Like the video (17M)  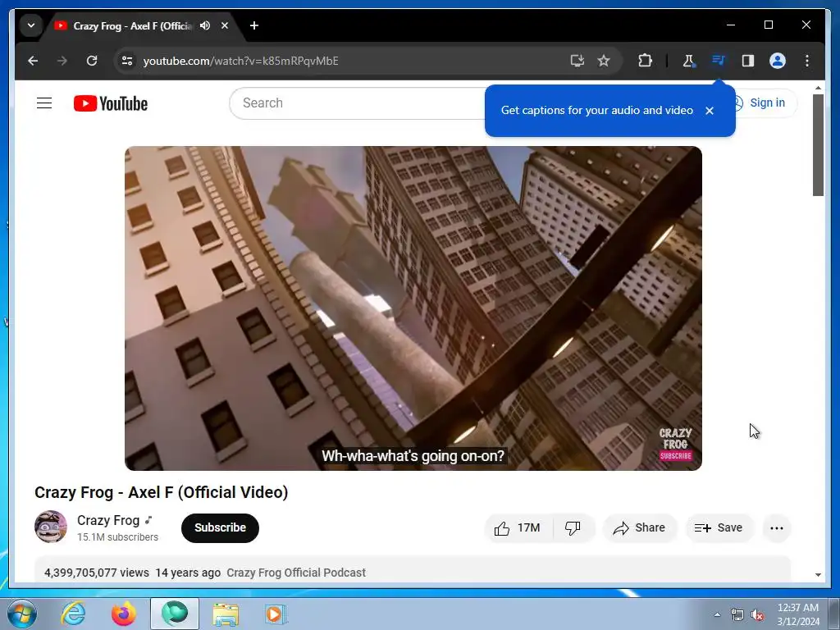(518, 528)
